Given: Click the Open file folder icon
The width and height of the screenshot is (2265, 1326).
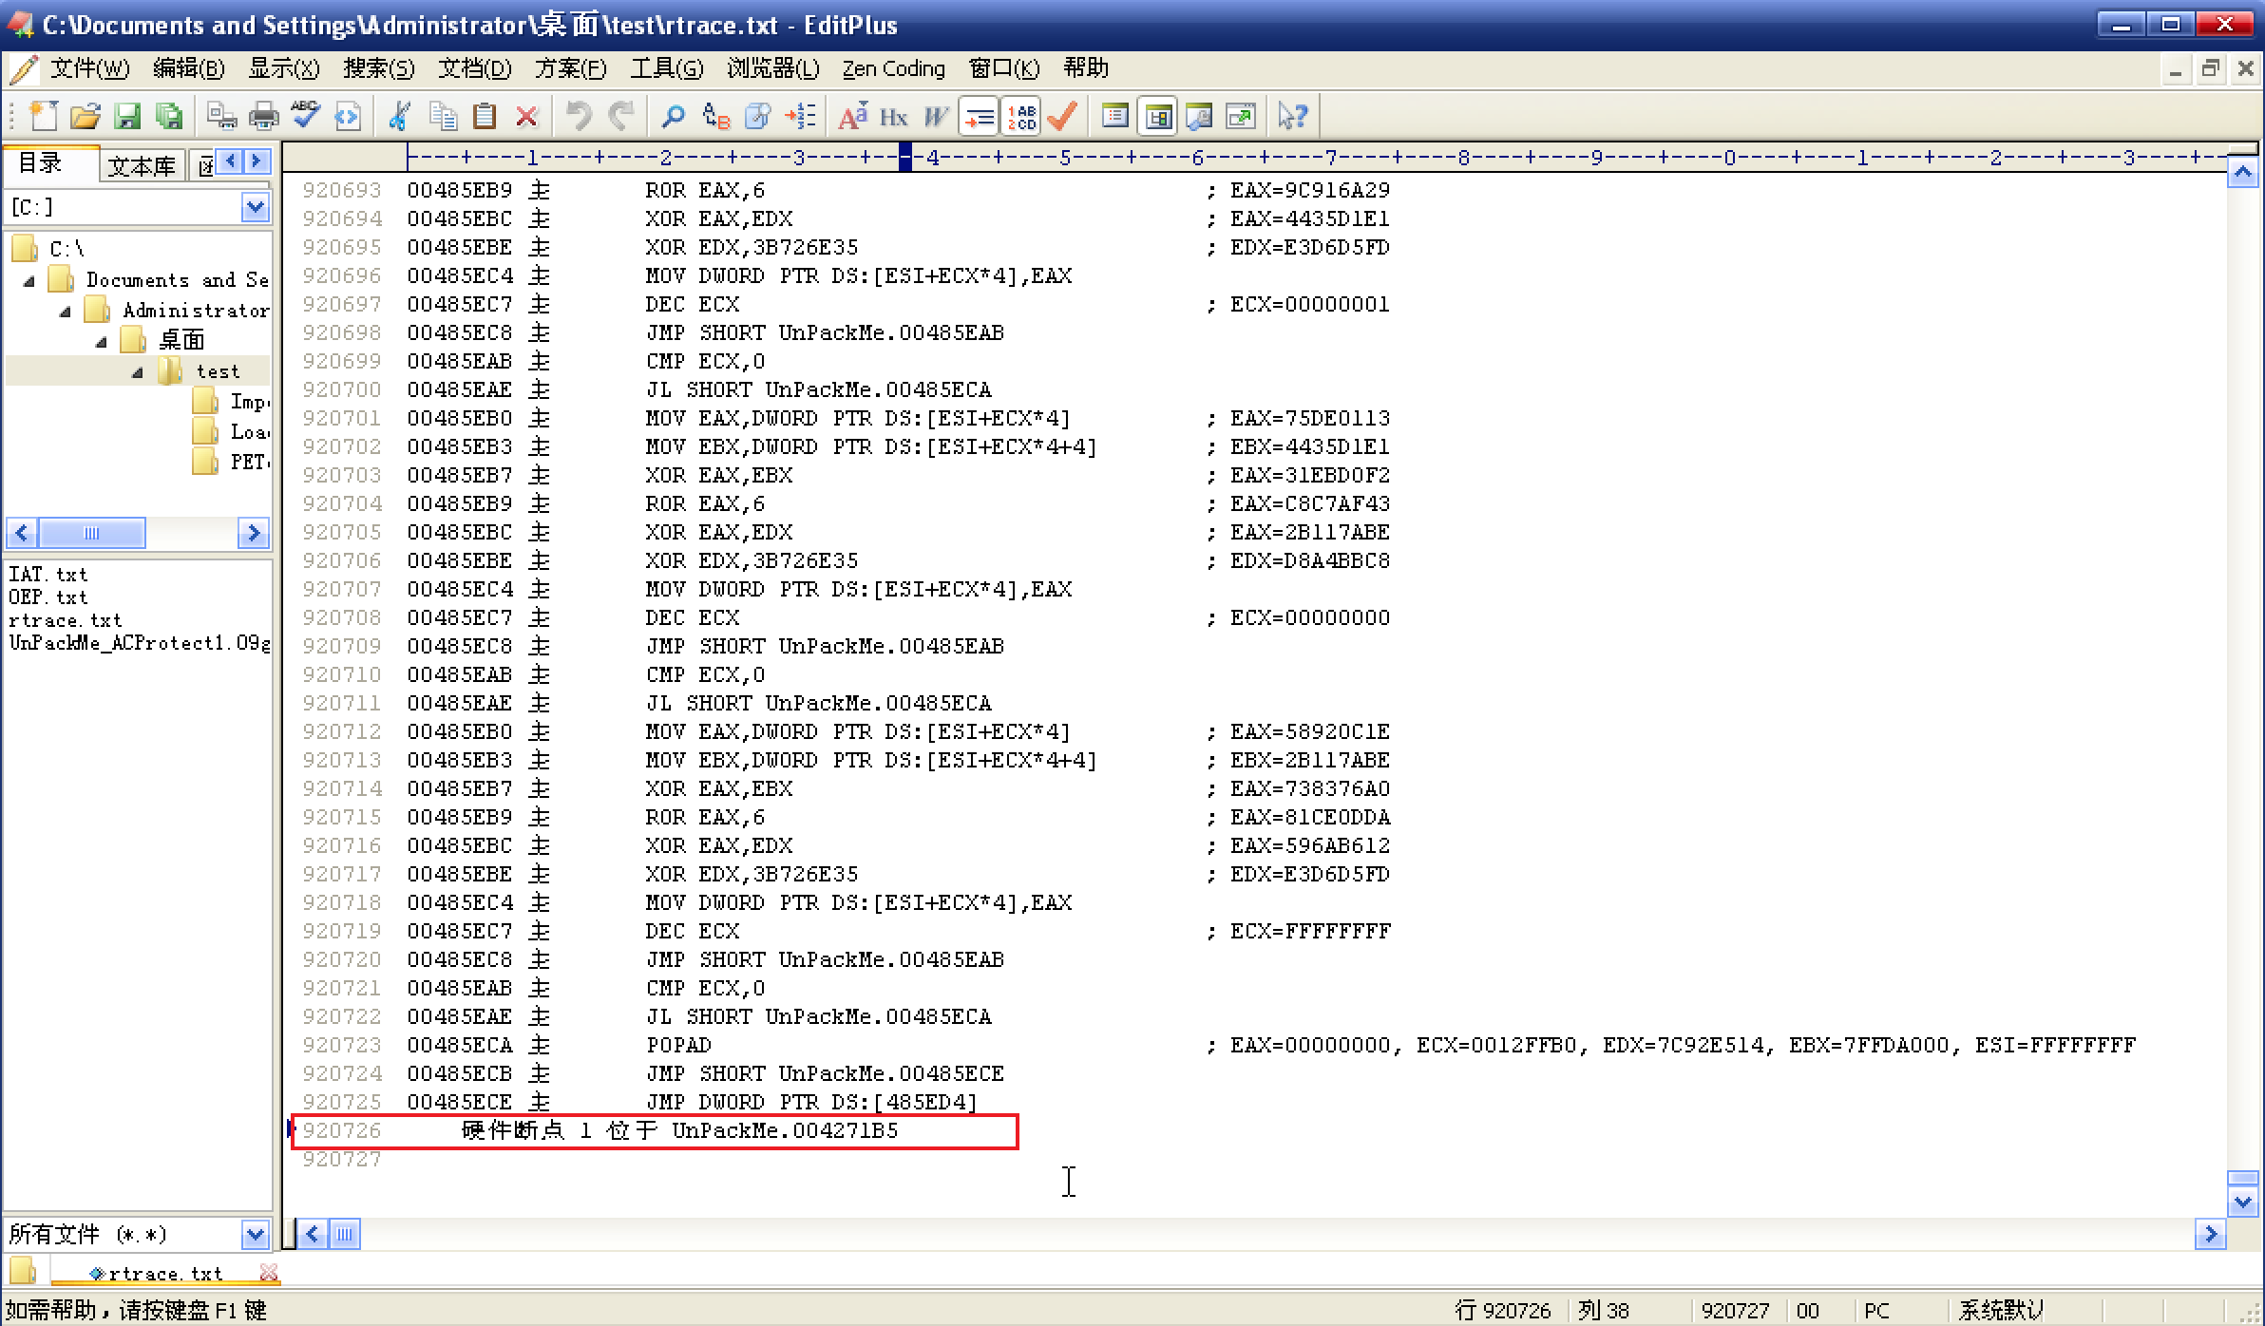Looking at the screenshot, I should 86,117.
